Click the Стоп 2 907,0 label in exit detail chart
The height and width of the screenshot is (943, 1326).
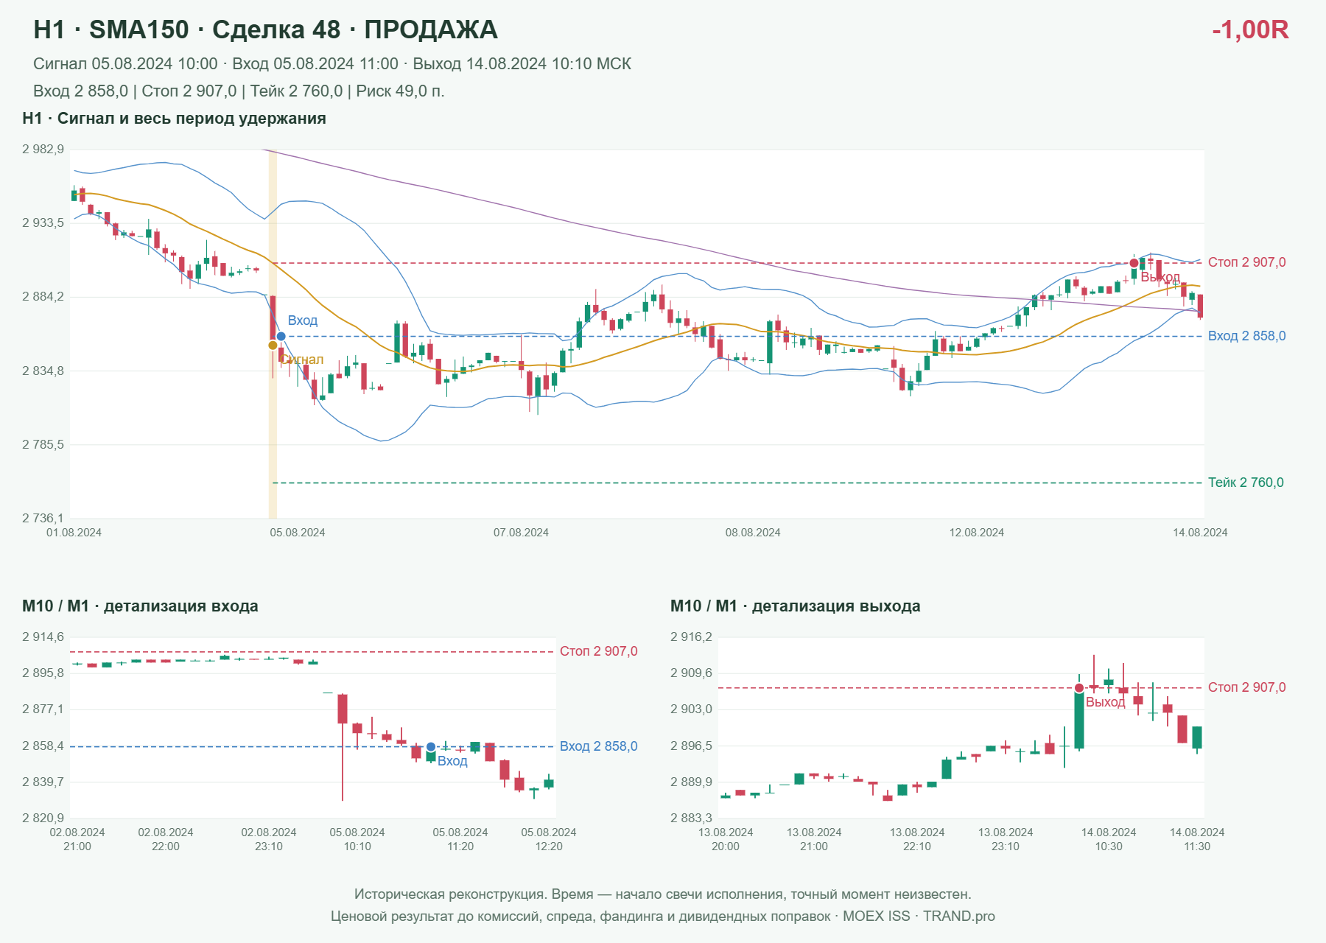click(x=1246, y=687)
